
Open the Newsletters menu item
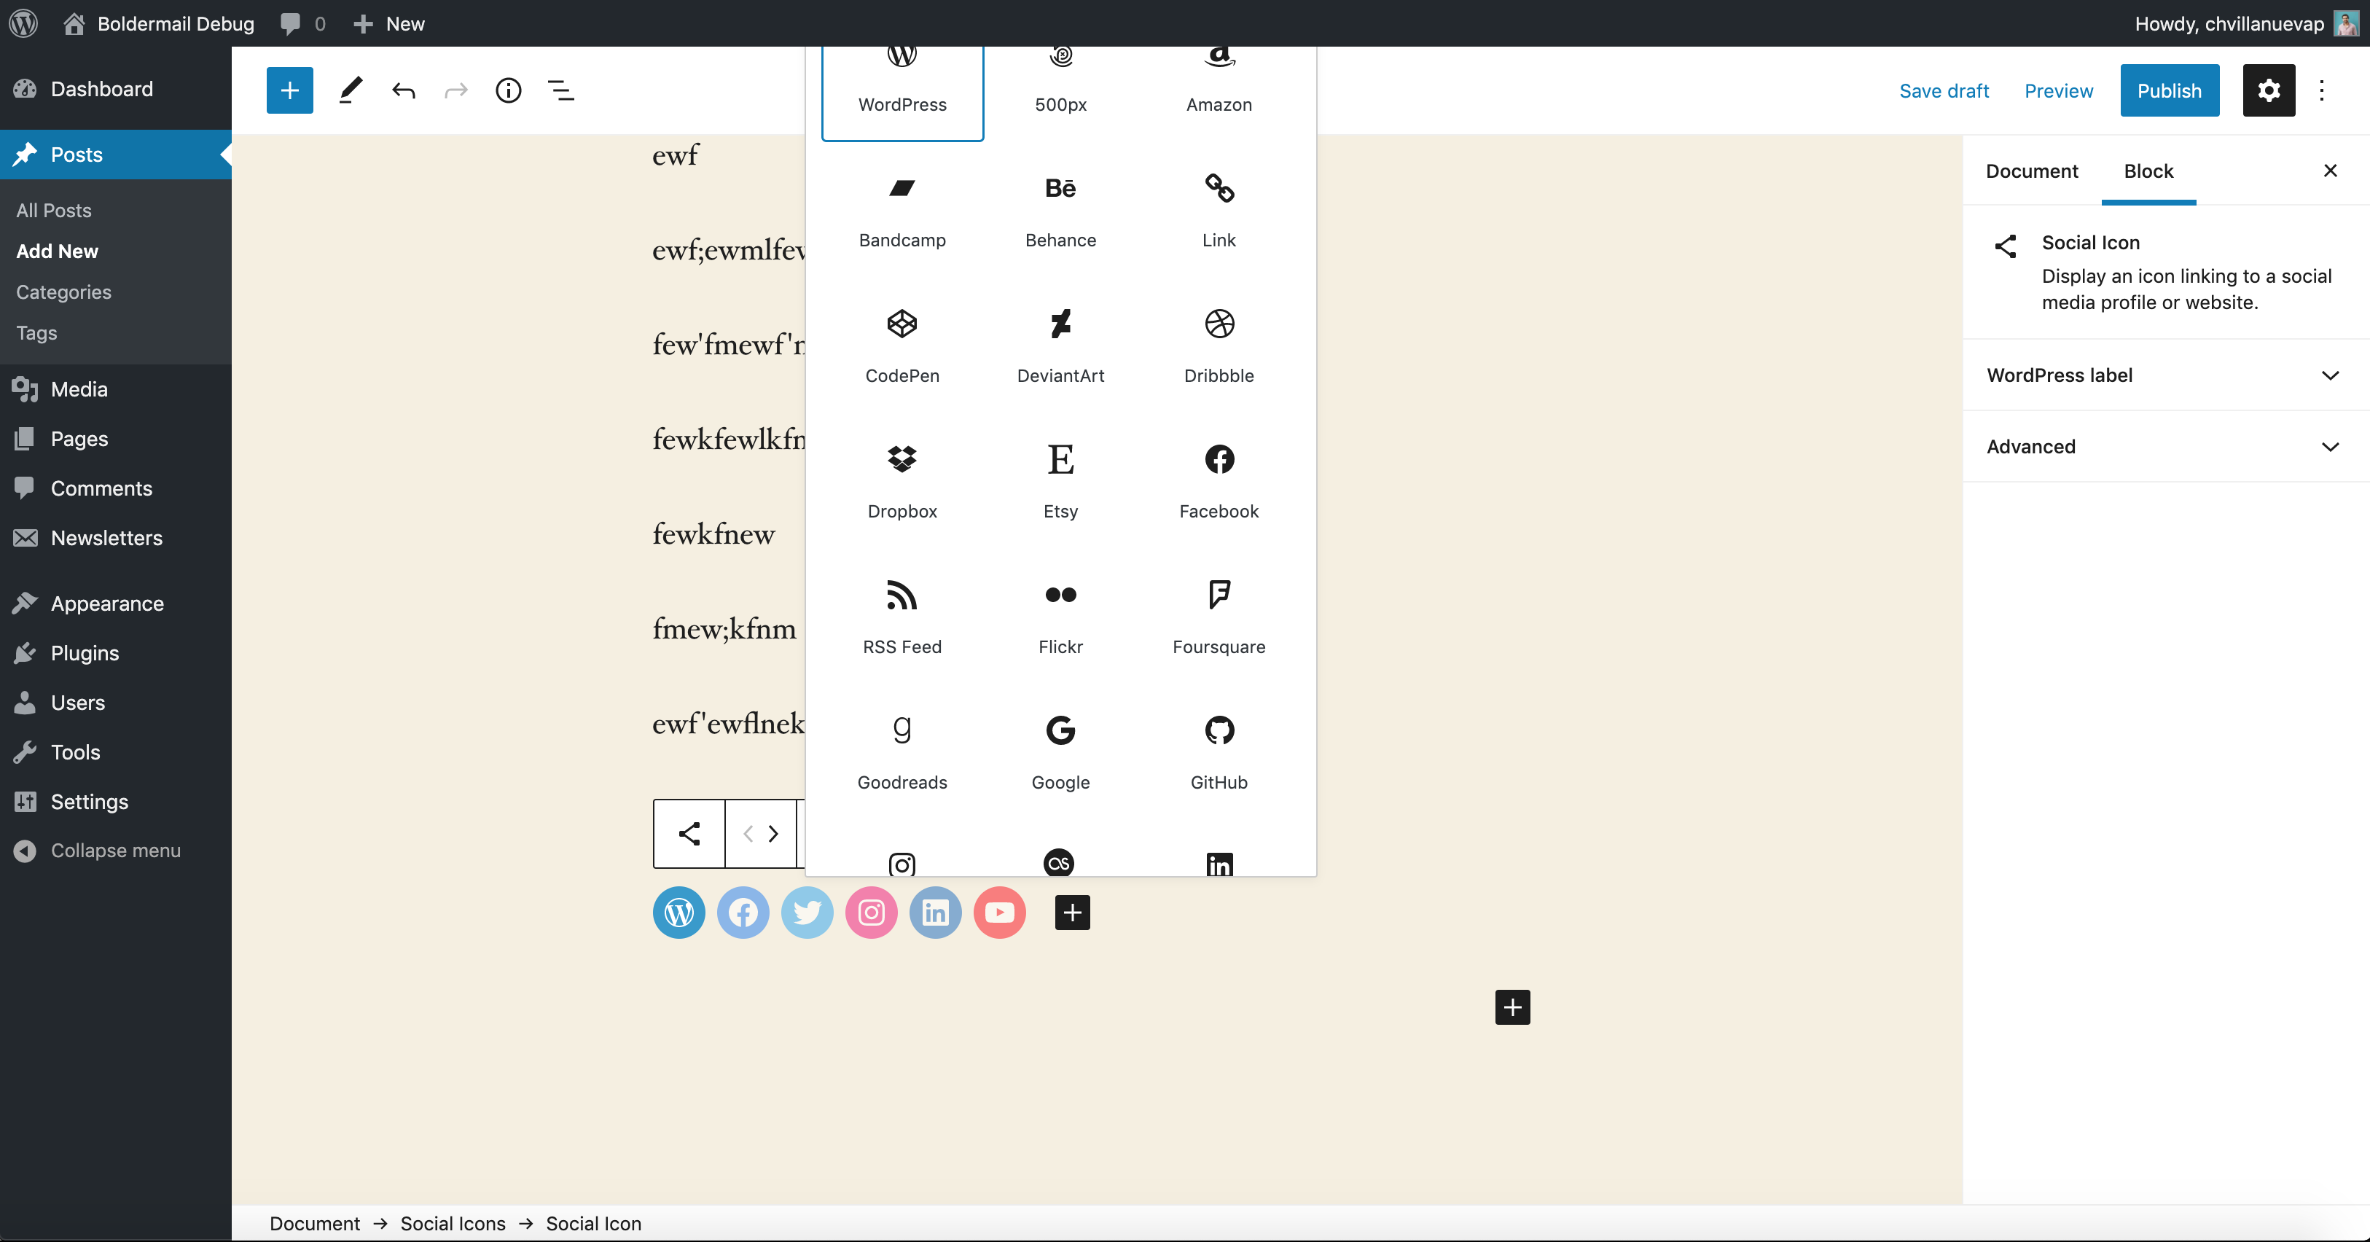tap(106, 538)
